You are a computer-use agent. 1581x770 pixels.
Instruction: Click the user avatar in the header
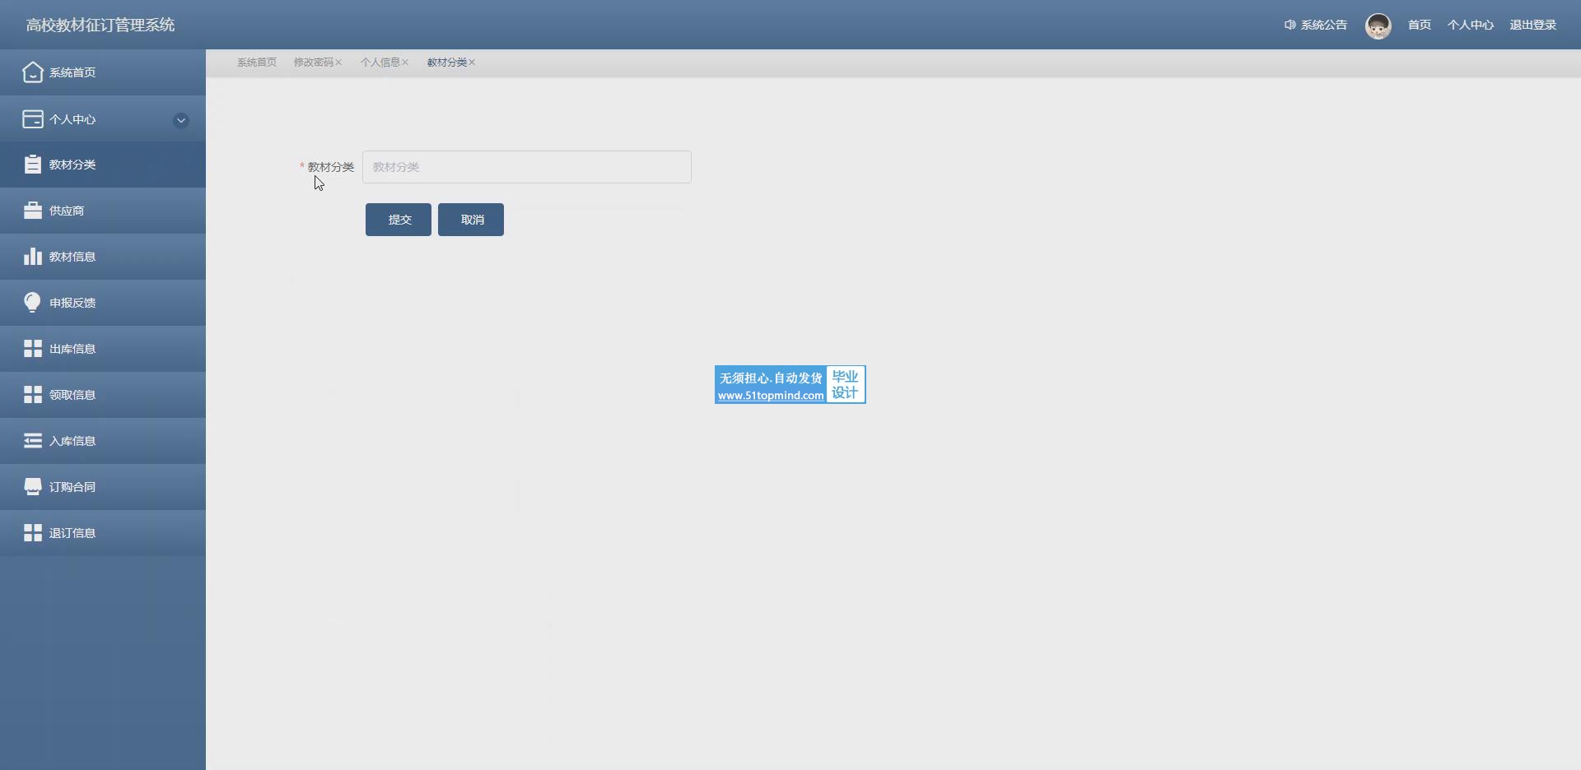[x=1378, y=26]
